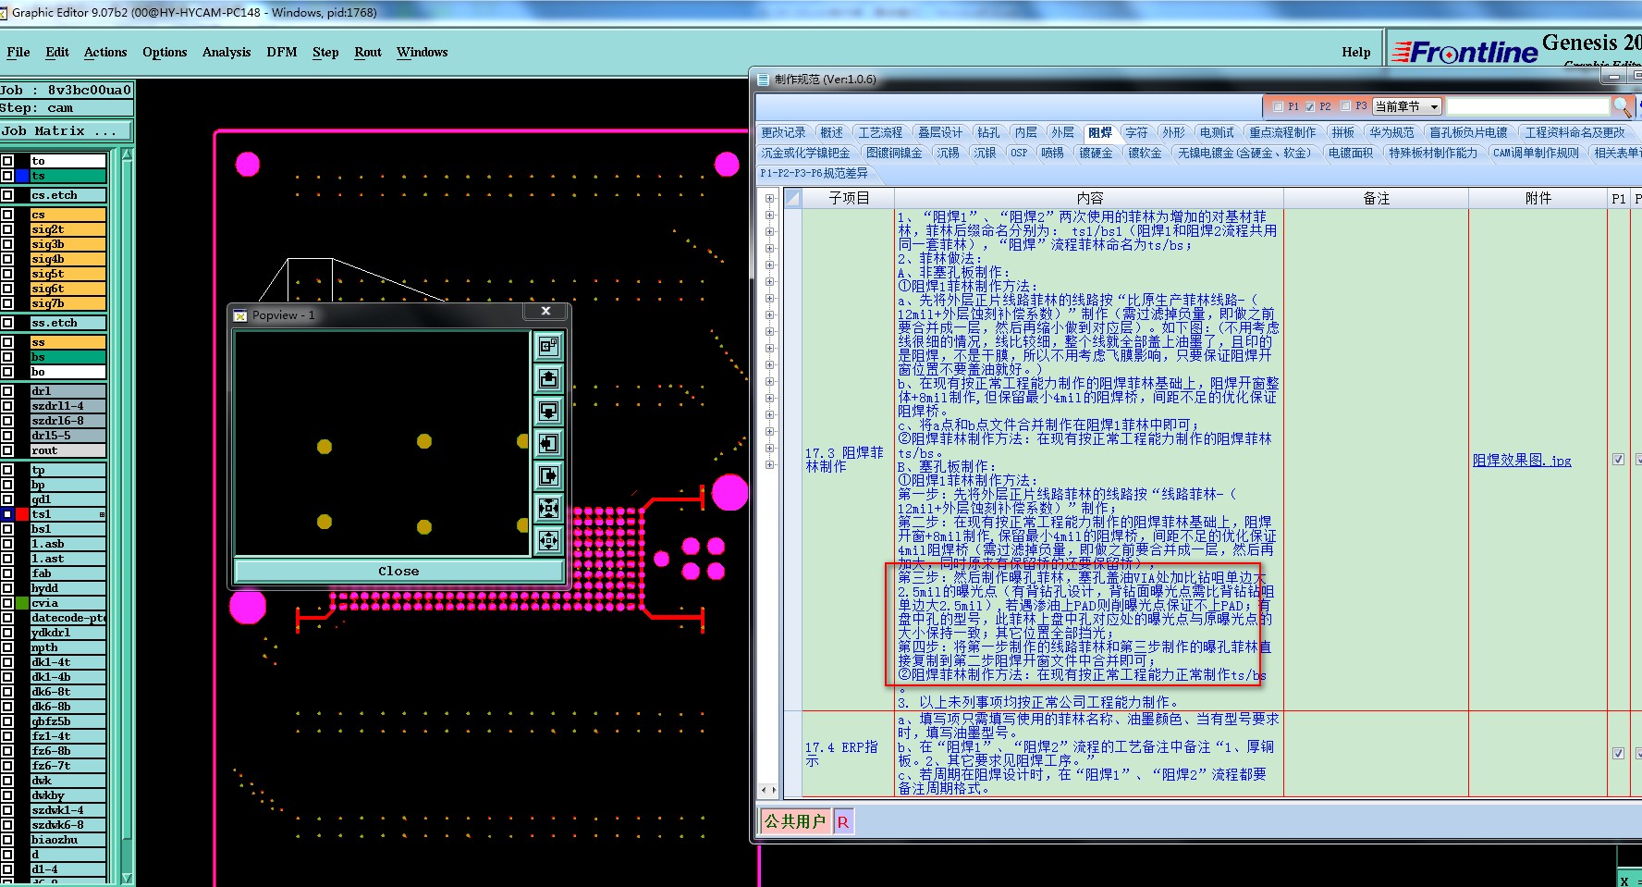The width and height of the screenshot is (1642, 887).
Task: Click the Popview pan right arrow icon
Action: (548, 475)
